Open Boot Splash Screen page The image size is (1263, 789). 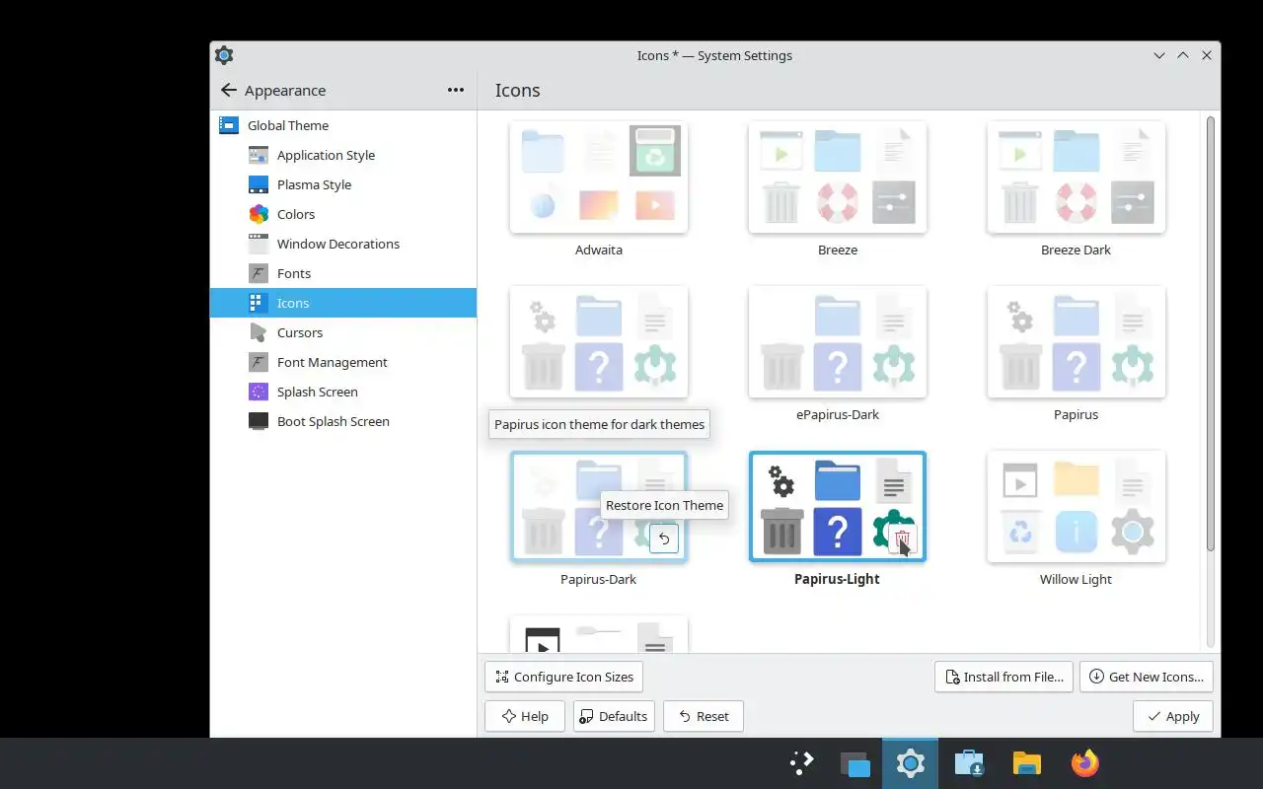click(x=343, y=421)
